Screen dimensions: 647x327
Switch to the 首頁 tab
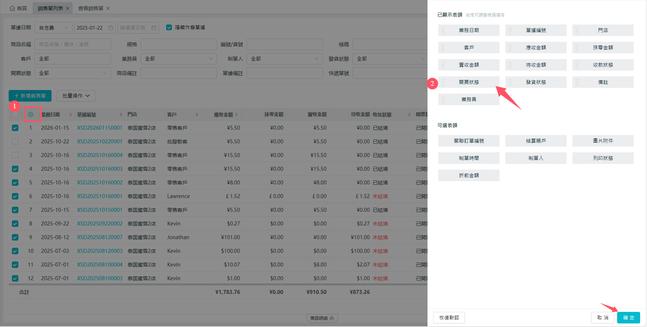tap(18, 8)
